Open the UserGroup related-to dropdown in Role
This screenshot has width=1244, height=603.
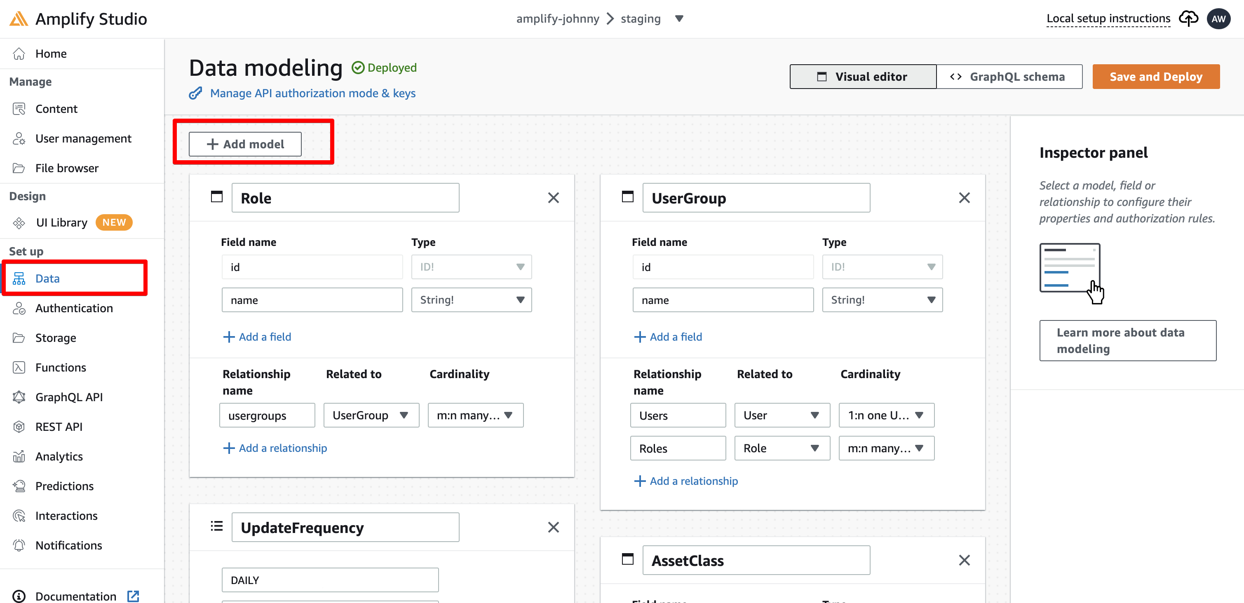[x=371, y=415]
